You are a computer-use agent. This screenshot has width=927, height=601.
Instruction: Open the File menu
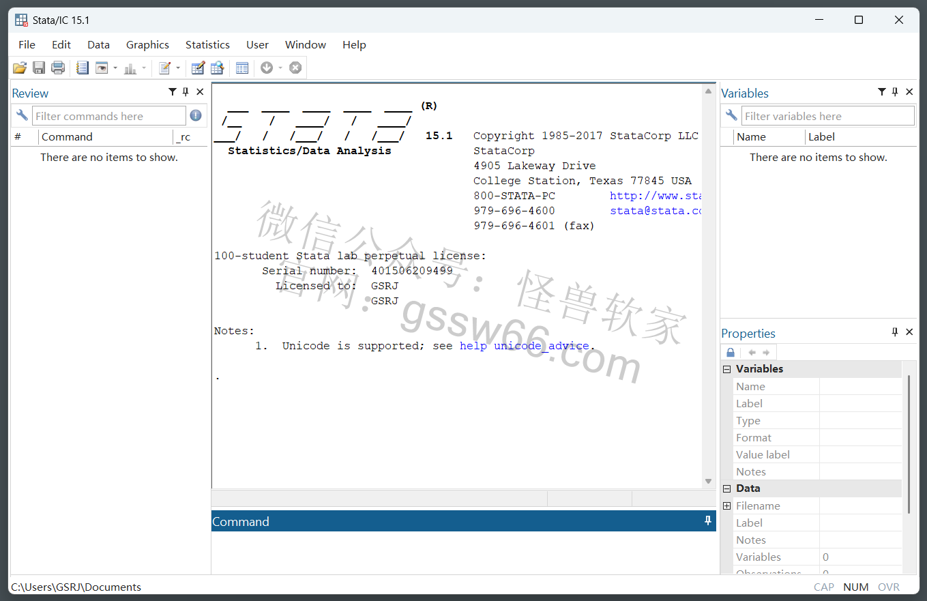pyautogui.click(x=27, y=44)
